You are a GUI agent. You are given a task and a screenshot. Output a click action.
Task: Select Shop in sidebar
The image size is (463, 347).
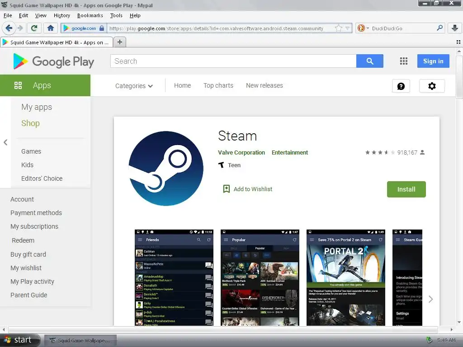(x=30, y=123)
